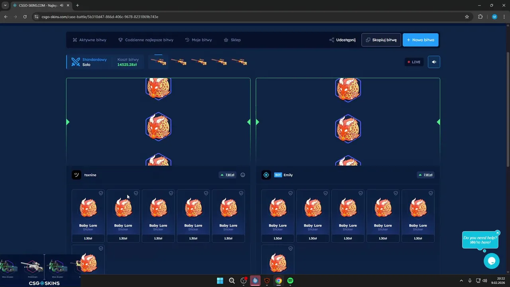Click the crossed swords Standardowy mode icon
Screen dimensions: 510x287
pyautogui.click(x=75, y=62)
